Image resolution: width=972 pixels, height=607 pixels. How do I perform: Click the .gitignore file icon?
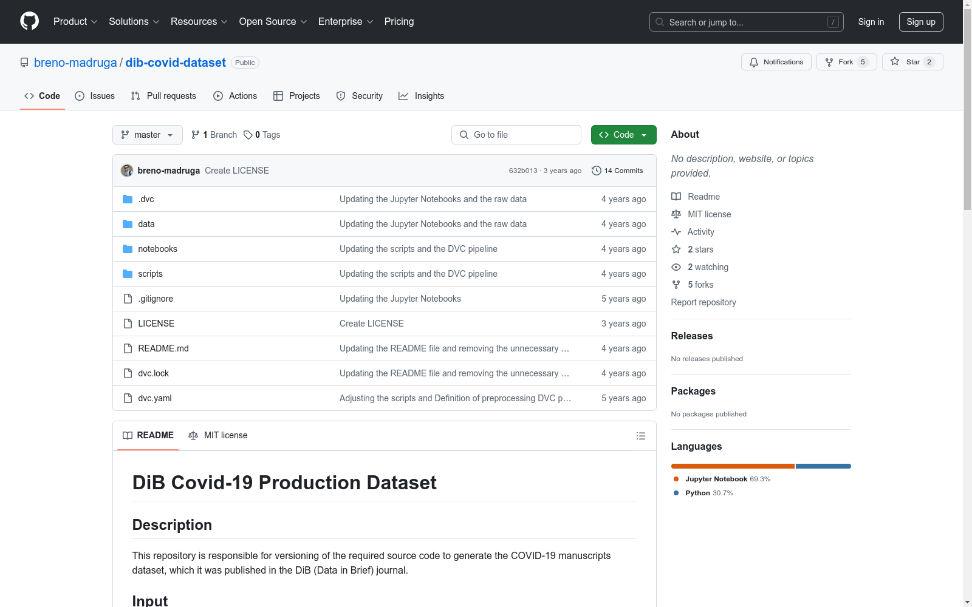128,299
